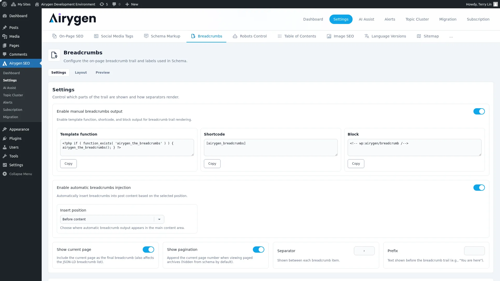Open the Migration top navigation item
500x281 pixels.
(448, 19)
